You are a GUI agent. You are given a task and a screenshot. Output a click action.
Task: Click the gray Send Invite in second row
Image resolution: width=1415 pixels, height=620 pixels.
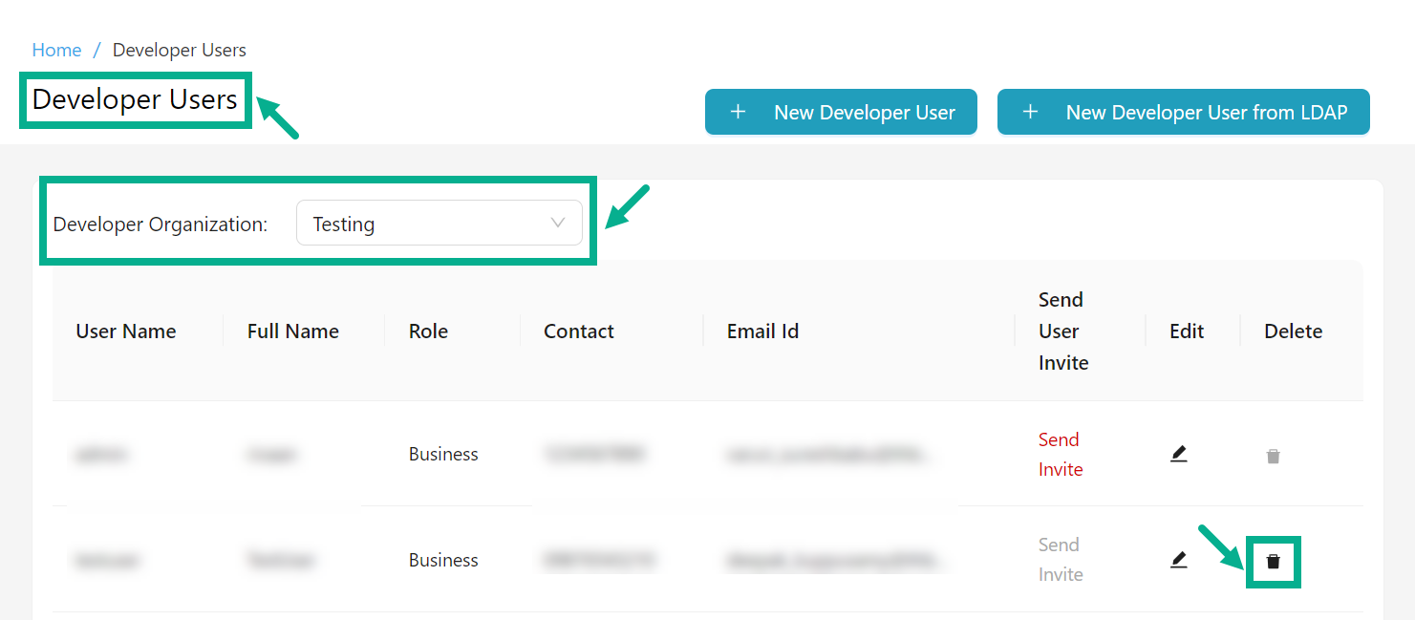coord(1060,560)
